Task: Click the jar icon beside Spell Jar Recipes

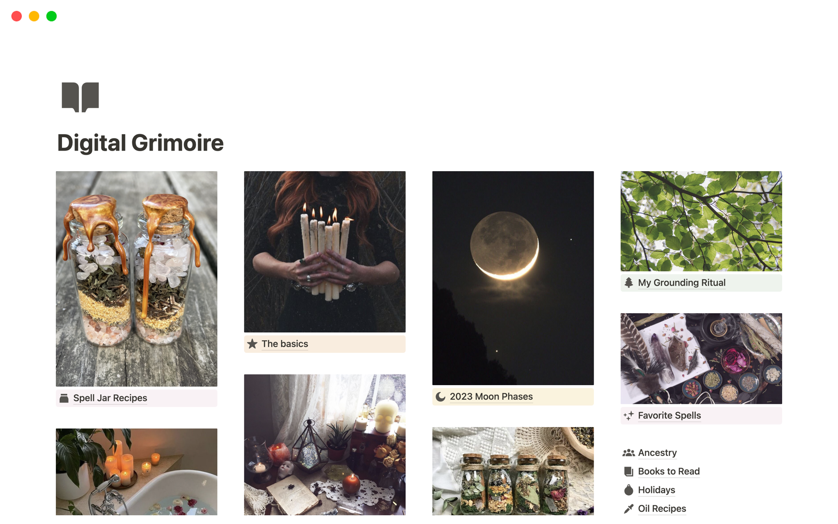Action: (64, 398)
